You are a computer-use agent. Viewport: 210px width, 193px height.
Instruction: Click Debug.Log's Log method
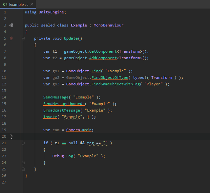point(70,156)
